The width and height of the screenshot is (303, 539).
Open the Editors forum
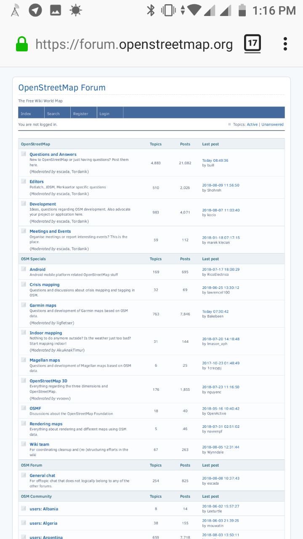click(37, 182)
